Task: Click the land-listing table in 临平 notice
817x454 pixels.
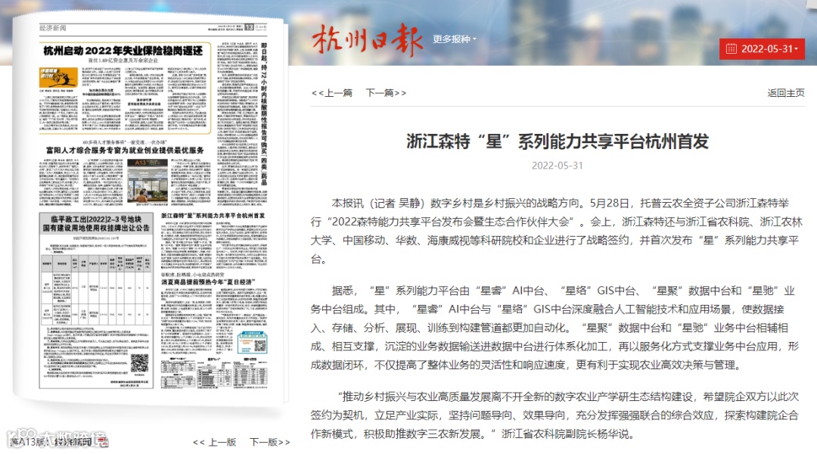Action: click(96, 291)
